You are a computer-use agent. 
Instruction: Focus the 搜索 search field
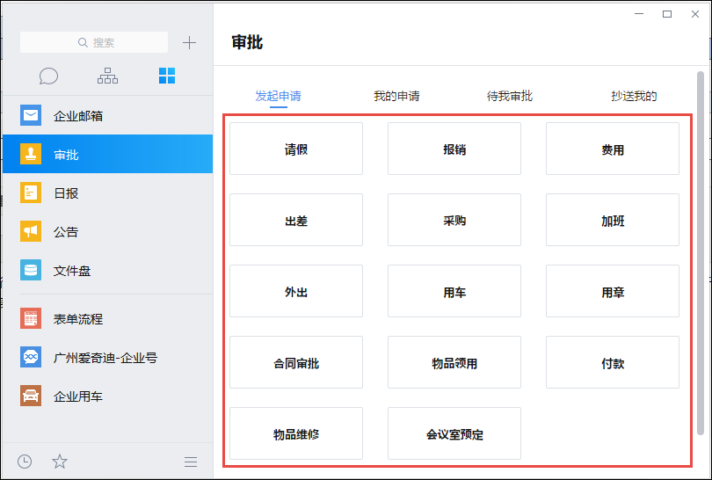pos(94,42)
